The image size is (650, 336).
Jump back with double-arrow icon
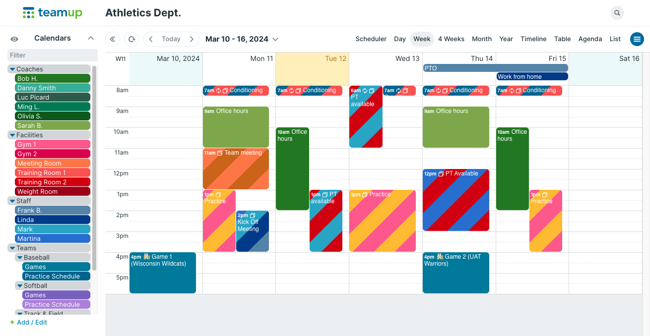click(113, 39)
